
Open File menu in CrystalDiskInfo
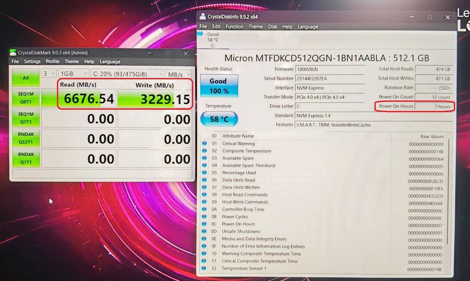(203, 26)
